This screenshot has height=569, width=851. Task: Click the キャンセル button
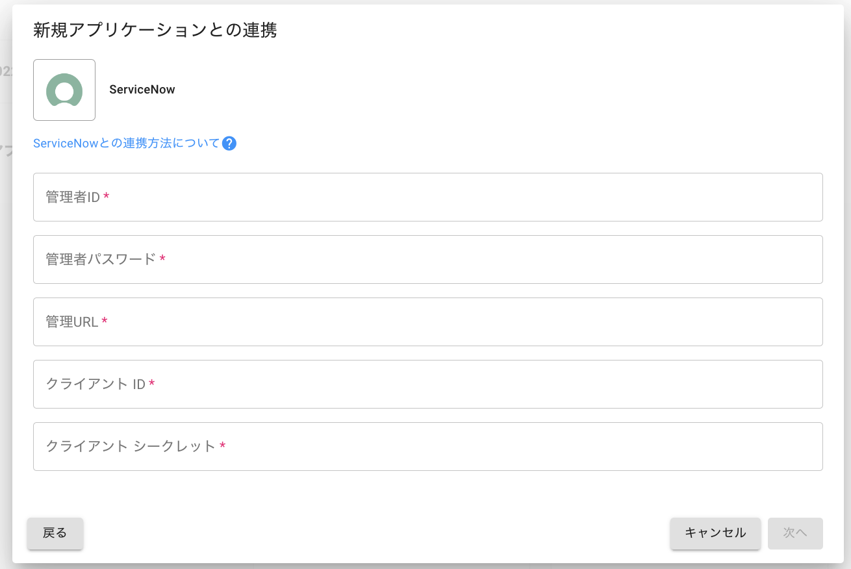[x=715, y=533]
